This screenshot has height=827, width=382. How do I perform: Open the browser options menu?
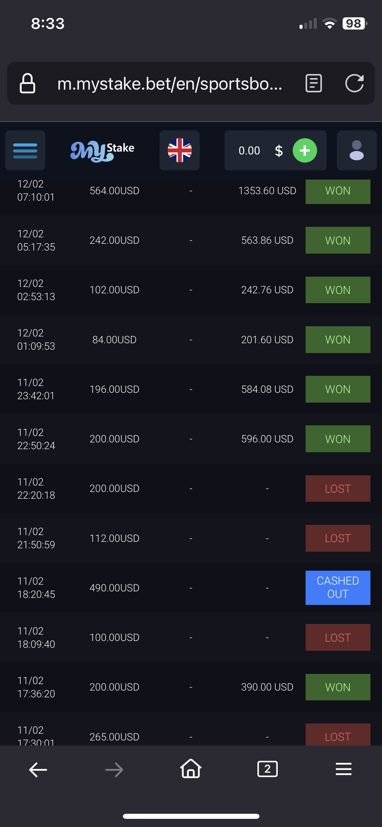tap(344, 769)
